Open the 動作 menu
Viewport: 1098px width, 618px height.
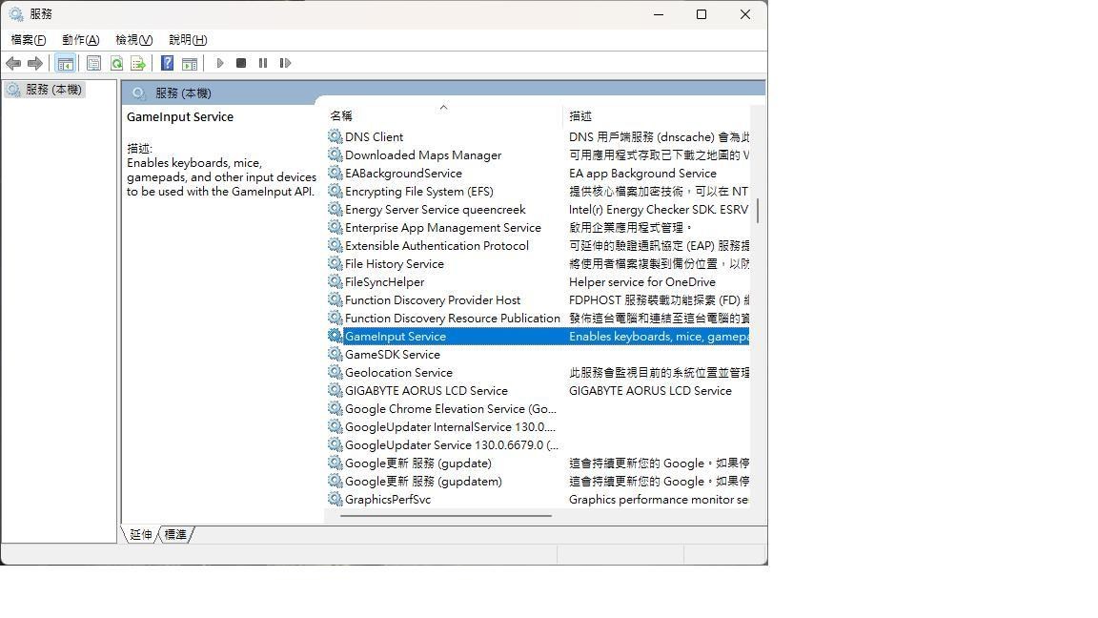(81, 40)
